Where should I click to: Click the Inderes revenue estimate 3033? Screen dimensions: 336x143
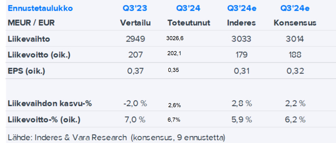[241, 39]
